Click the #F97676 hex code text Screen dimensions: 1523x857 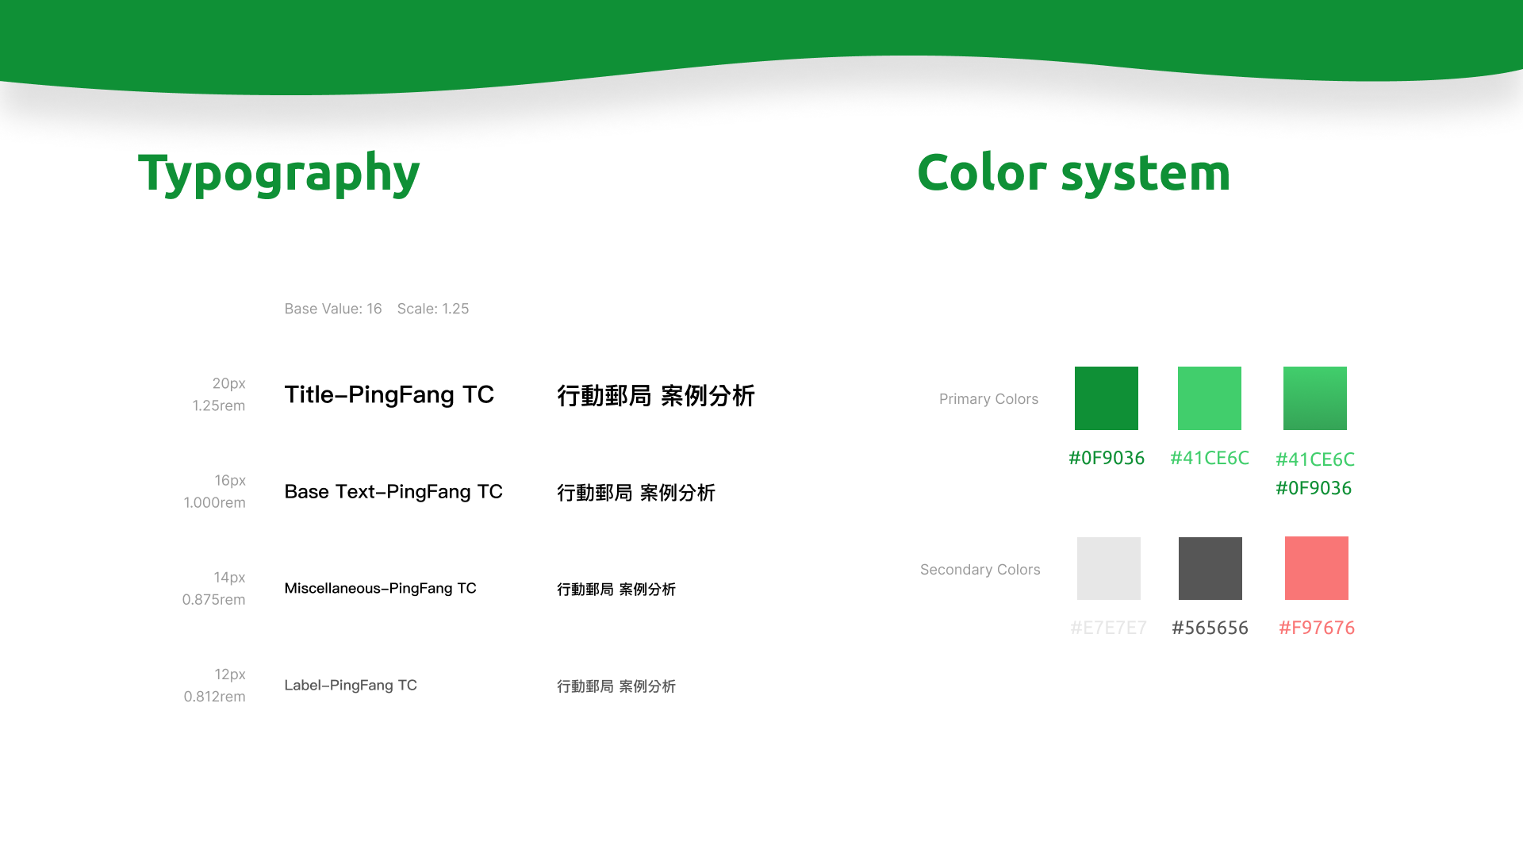1316,628
